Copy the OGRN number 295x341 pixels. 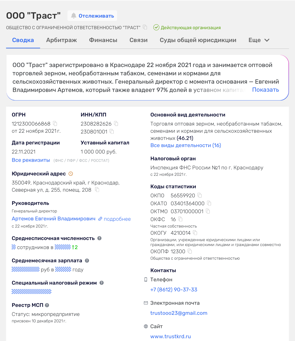[x=55, y=124]
